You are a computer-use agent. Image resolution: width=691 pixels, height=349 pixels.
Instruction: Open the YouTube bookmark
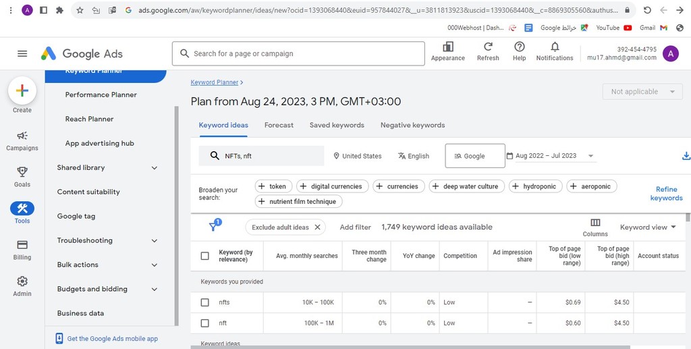614,27
